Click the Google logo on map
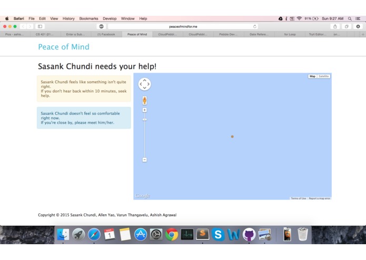The width and height of the screenshot is (366, 260). [x=142, y=196]
